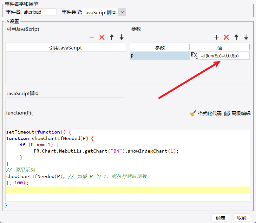
Task: Move parameter P down
Action: (x=246, y=37)
